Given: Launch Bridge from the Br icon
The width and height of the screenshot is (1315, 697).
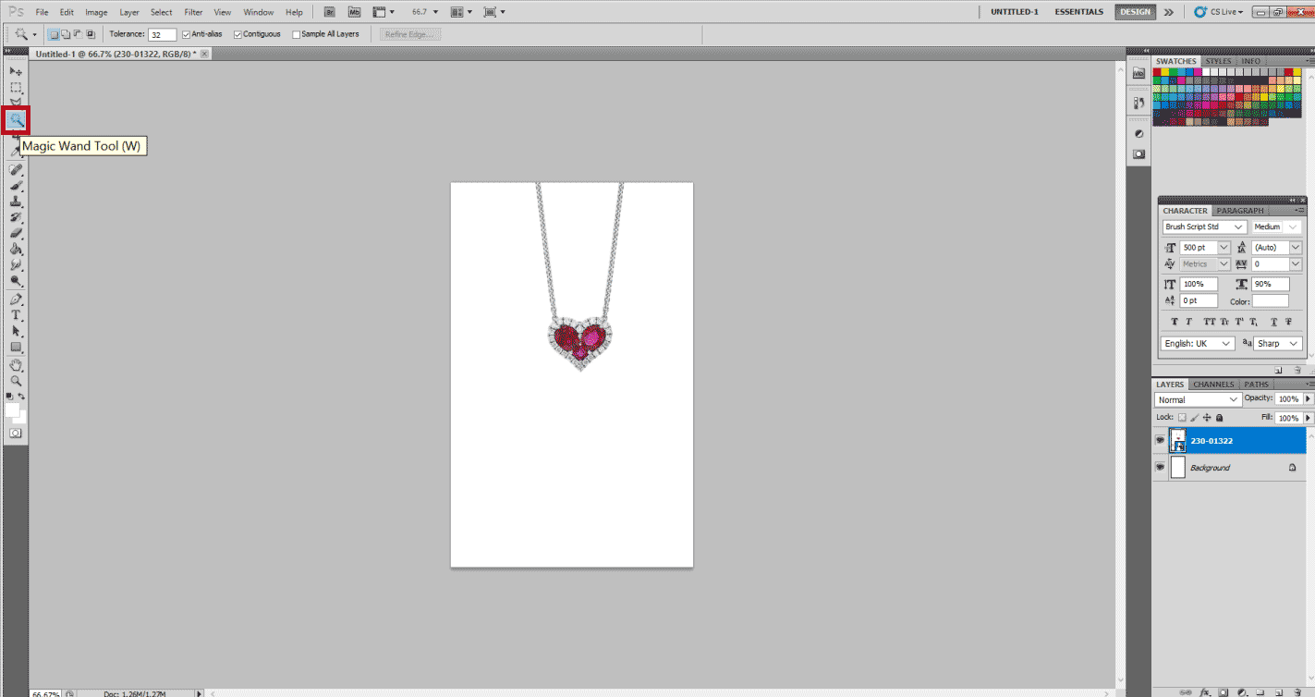Looking at the screenshot, I should pos(330,12).
